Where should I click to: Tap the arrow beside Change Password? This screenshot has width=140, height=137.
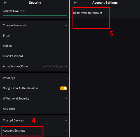(x=66, y=26)
